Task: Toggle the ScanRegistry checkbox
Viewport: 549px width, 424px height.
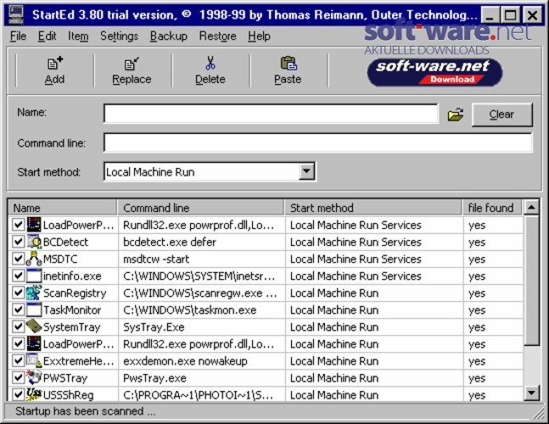Action: point(18,293)
